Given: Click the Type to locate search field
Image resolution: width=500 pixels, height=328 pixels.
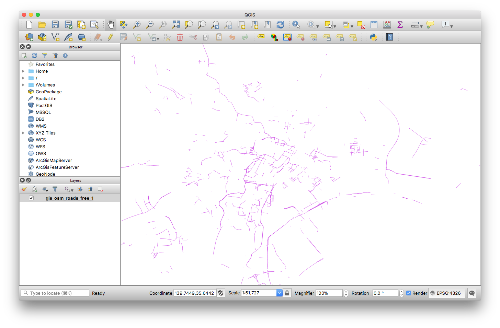Looking at the screenshot, I should [55, 293].
